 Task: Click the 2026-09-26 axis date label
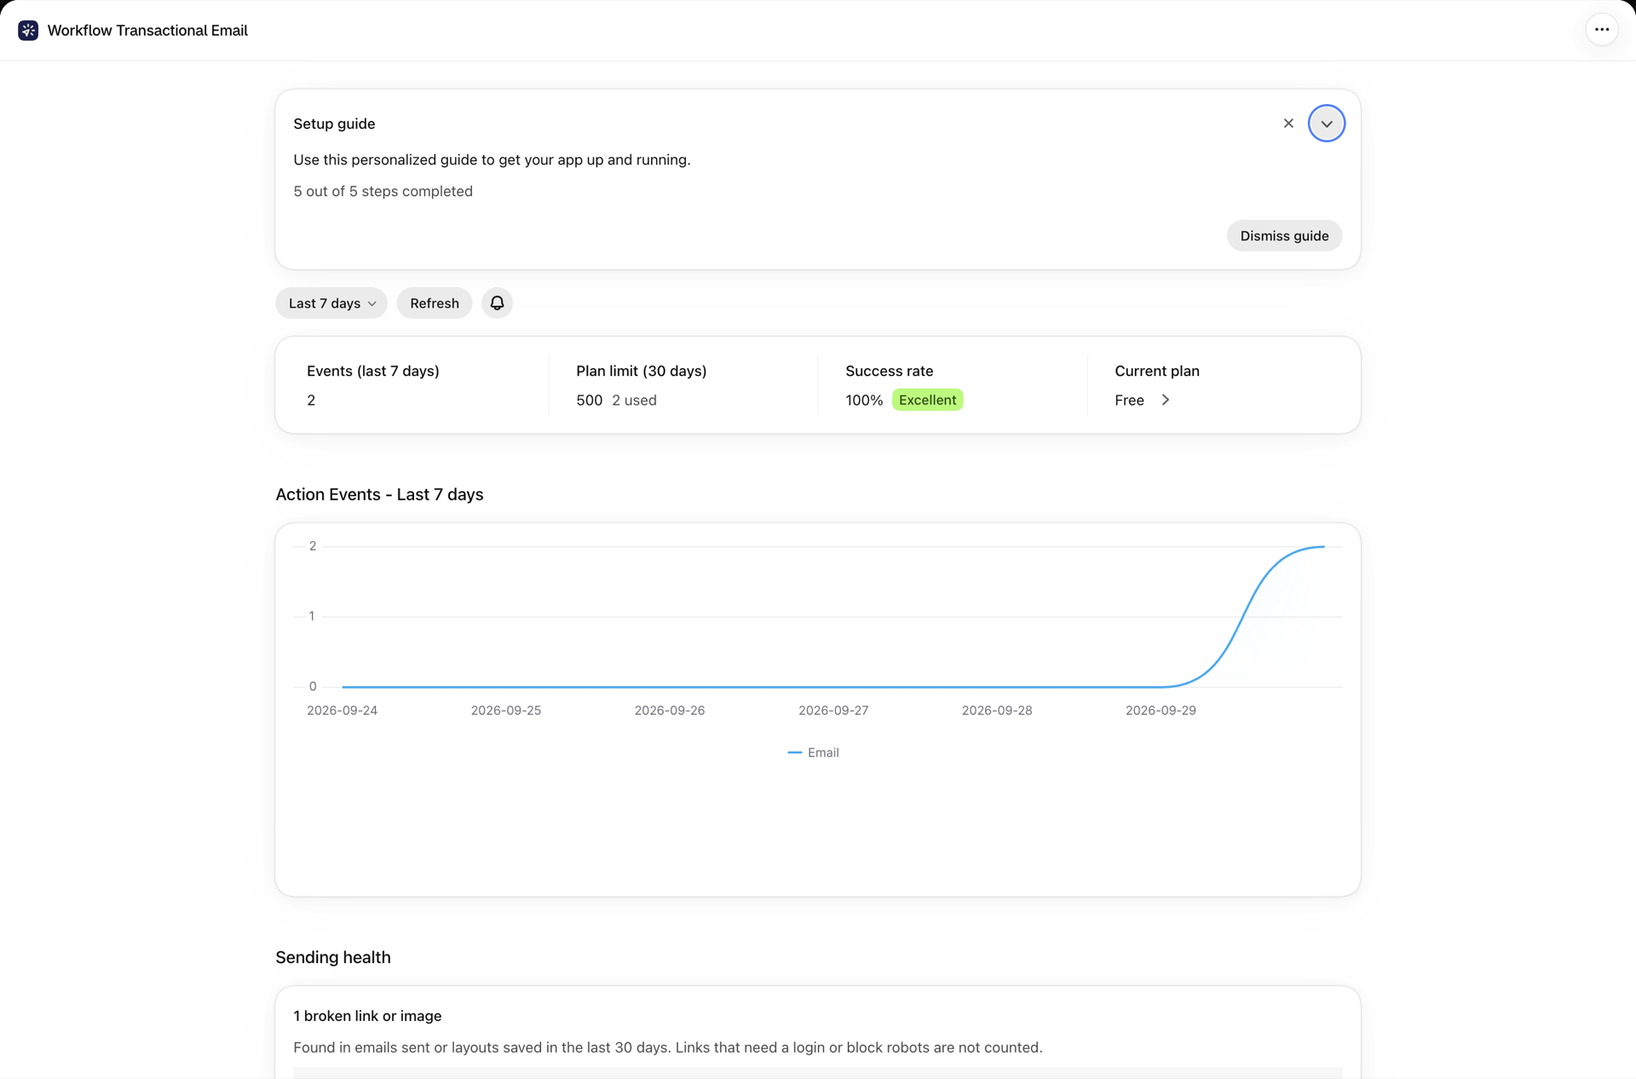point(670,710)
